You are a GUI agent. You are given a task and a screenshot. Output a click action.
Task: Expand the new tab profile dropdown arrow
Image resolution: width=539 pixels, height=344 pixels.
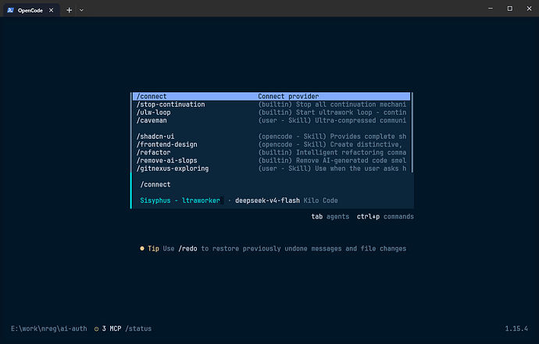[81, 10]
